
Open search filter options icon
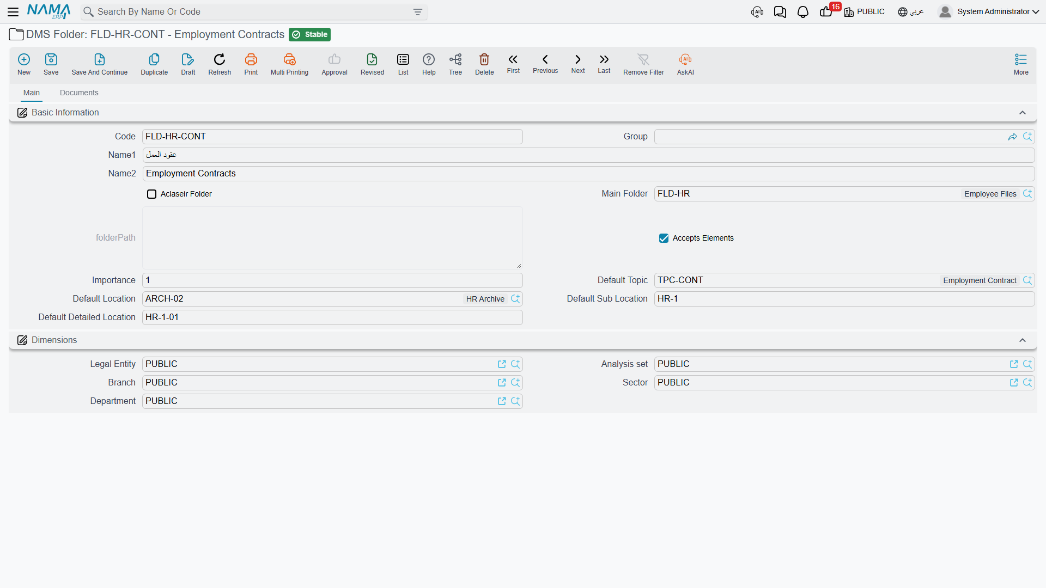pos(418,12)
